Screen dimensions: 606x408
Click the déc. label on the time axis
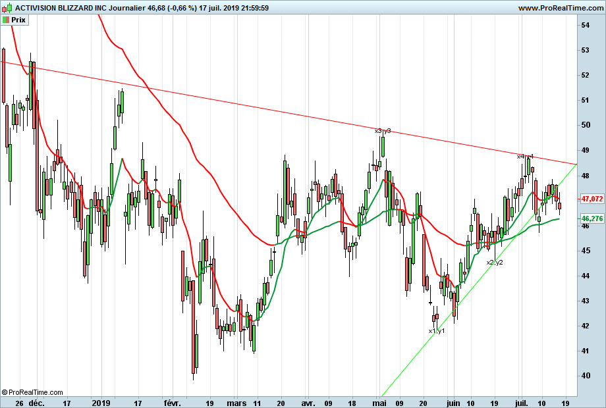point(37,403)
